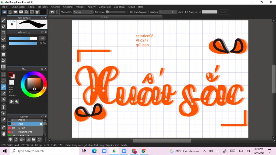This screenshot has width=276, height=155.
Task: Close the Màu panel
Action: pyautogui.click(x=46, y=69)
